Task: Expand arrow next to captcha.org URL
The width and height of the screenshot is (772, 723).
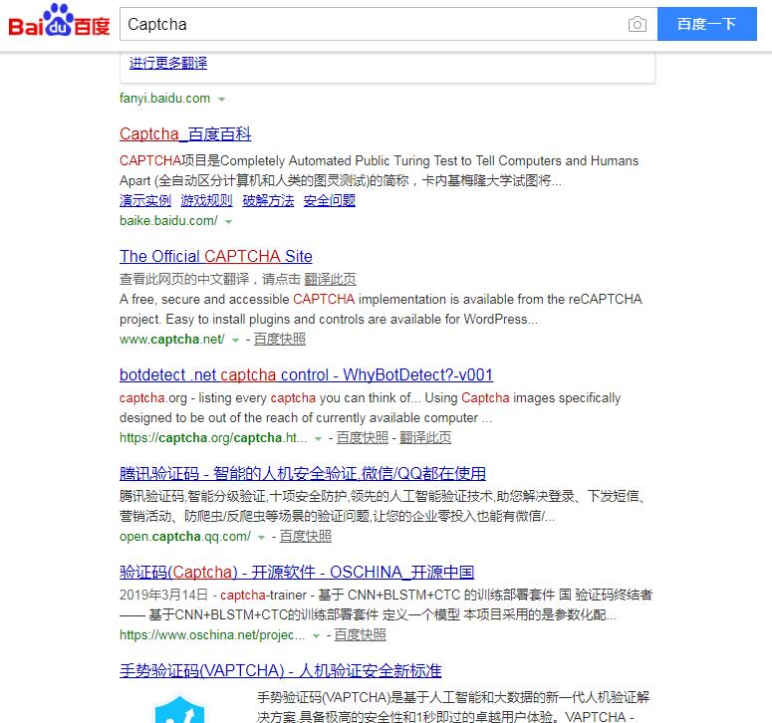Action: click(x=319, y=438)
